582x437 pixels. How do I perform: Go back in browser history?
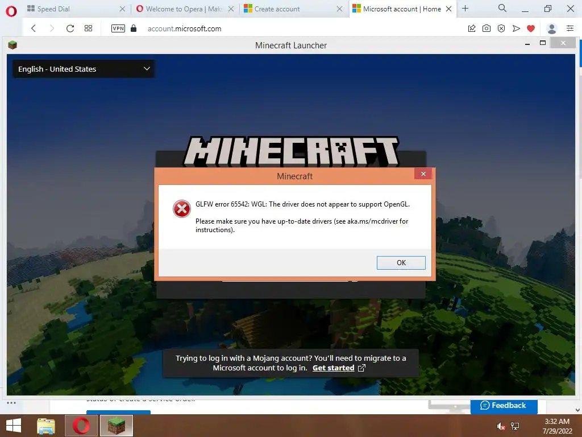(x=34, y=28)
